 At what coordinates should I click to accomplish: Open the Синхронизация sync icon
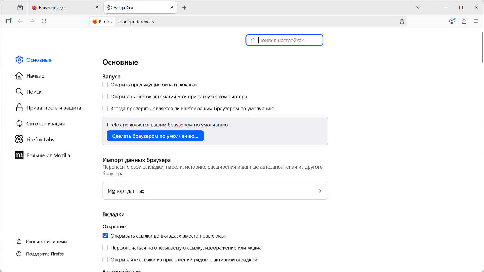pos(19,123)
